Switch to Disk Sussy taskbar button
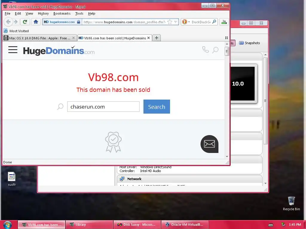 point(137,225)
